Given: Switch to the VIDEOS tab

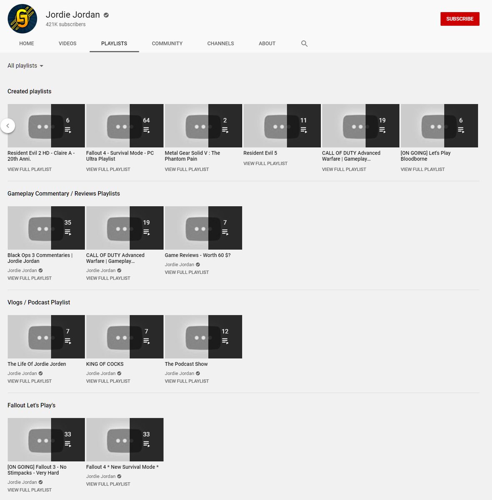Looking at the screenshot, I should (x=67, y=43).
